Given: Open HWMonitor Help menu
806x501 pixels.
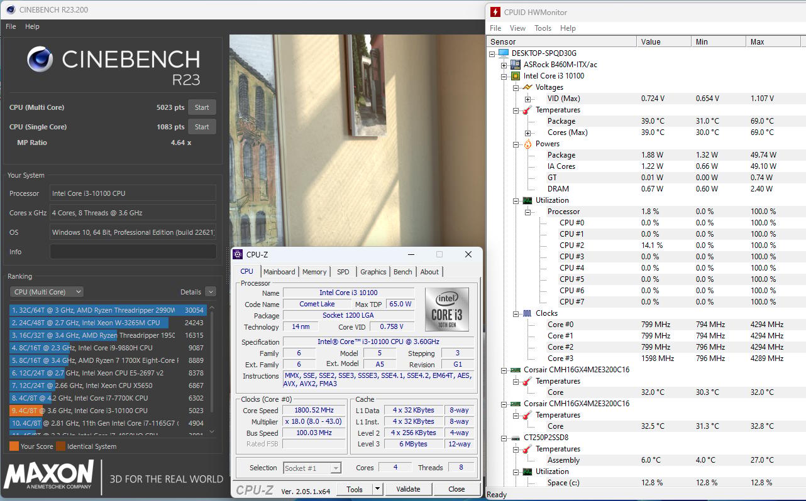Looking at the screenshot, I should [x=568, y=28].
